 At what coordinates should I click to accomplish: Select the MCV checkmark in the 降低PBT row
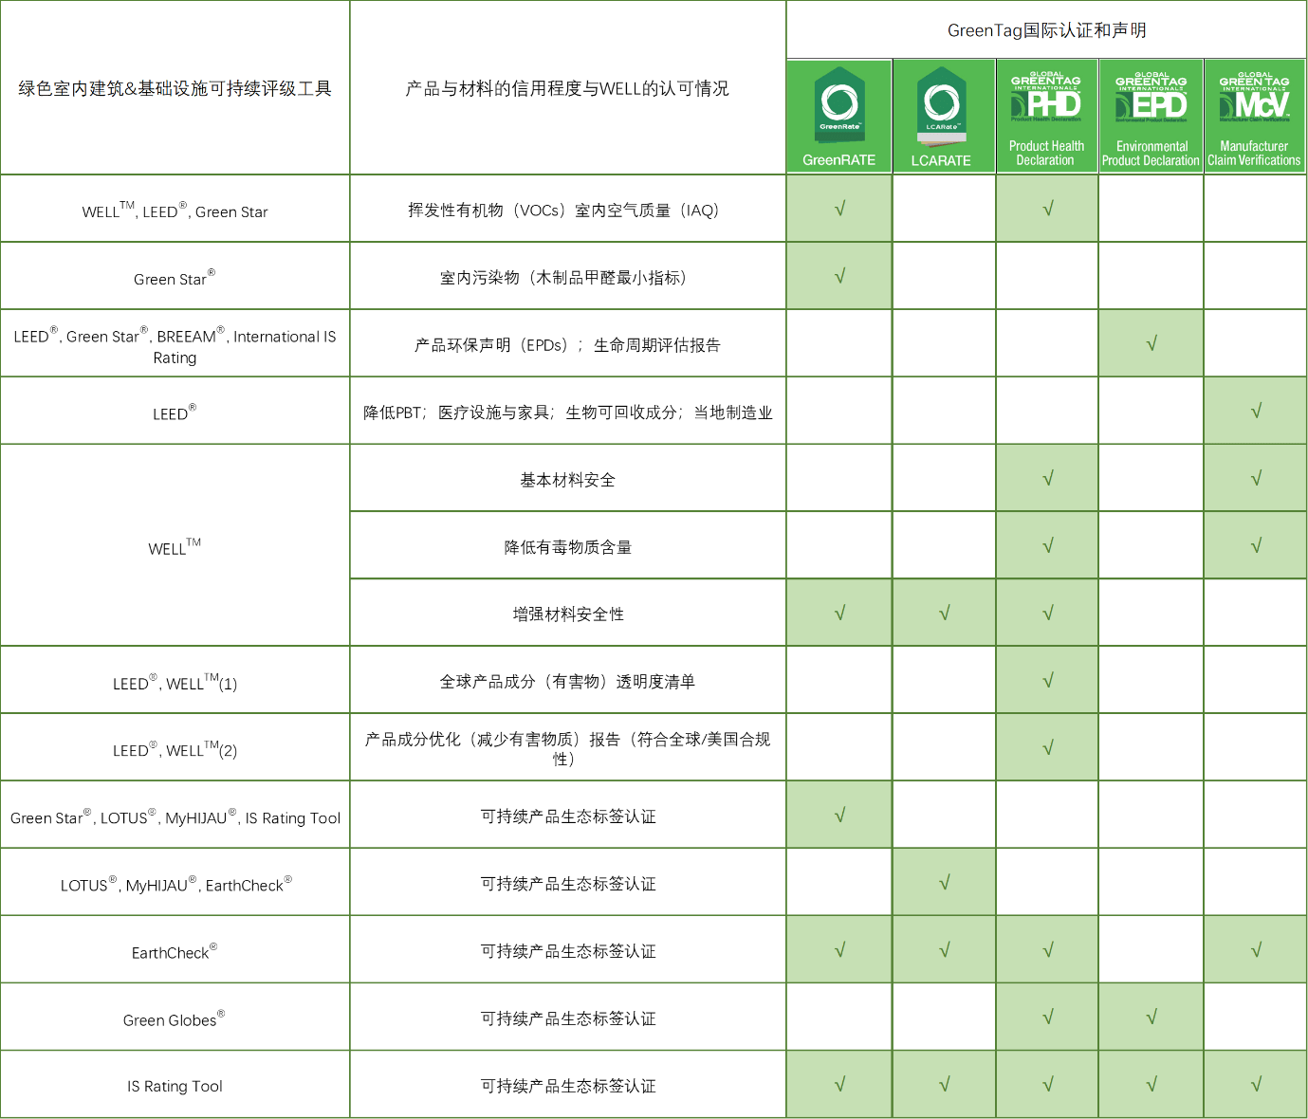click(1256, 411)
